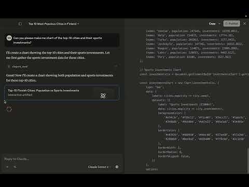Click the user's sports investments question message
This screenshot has height=187, width=249.
pyautogui.click(x=62, y=40)
